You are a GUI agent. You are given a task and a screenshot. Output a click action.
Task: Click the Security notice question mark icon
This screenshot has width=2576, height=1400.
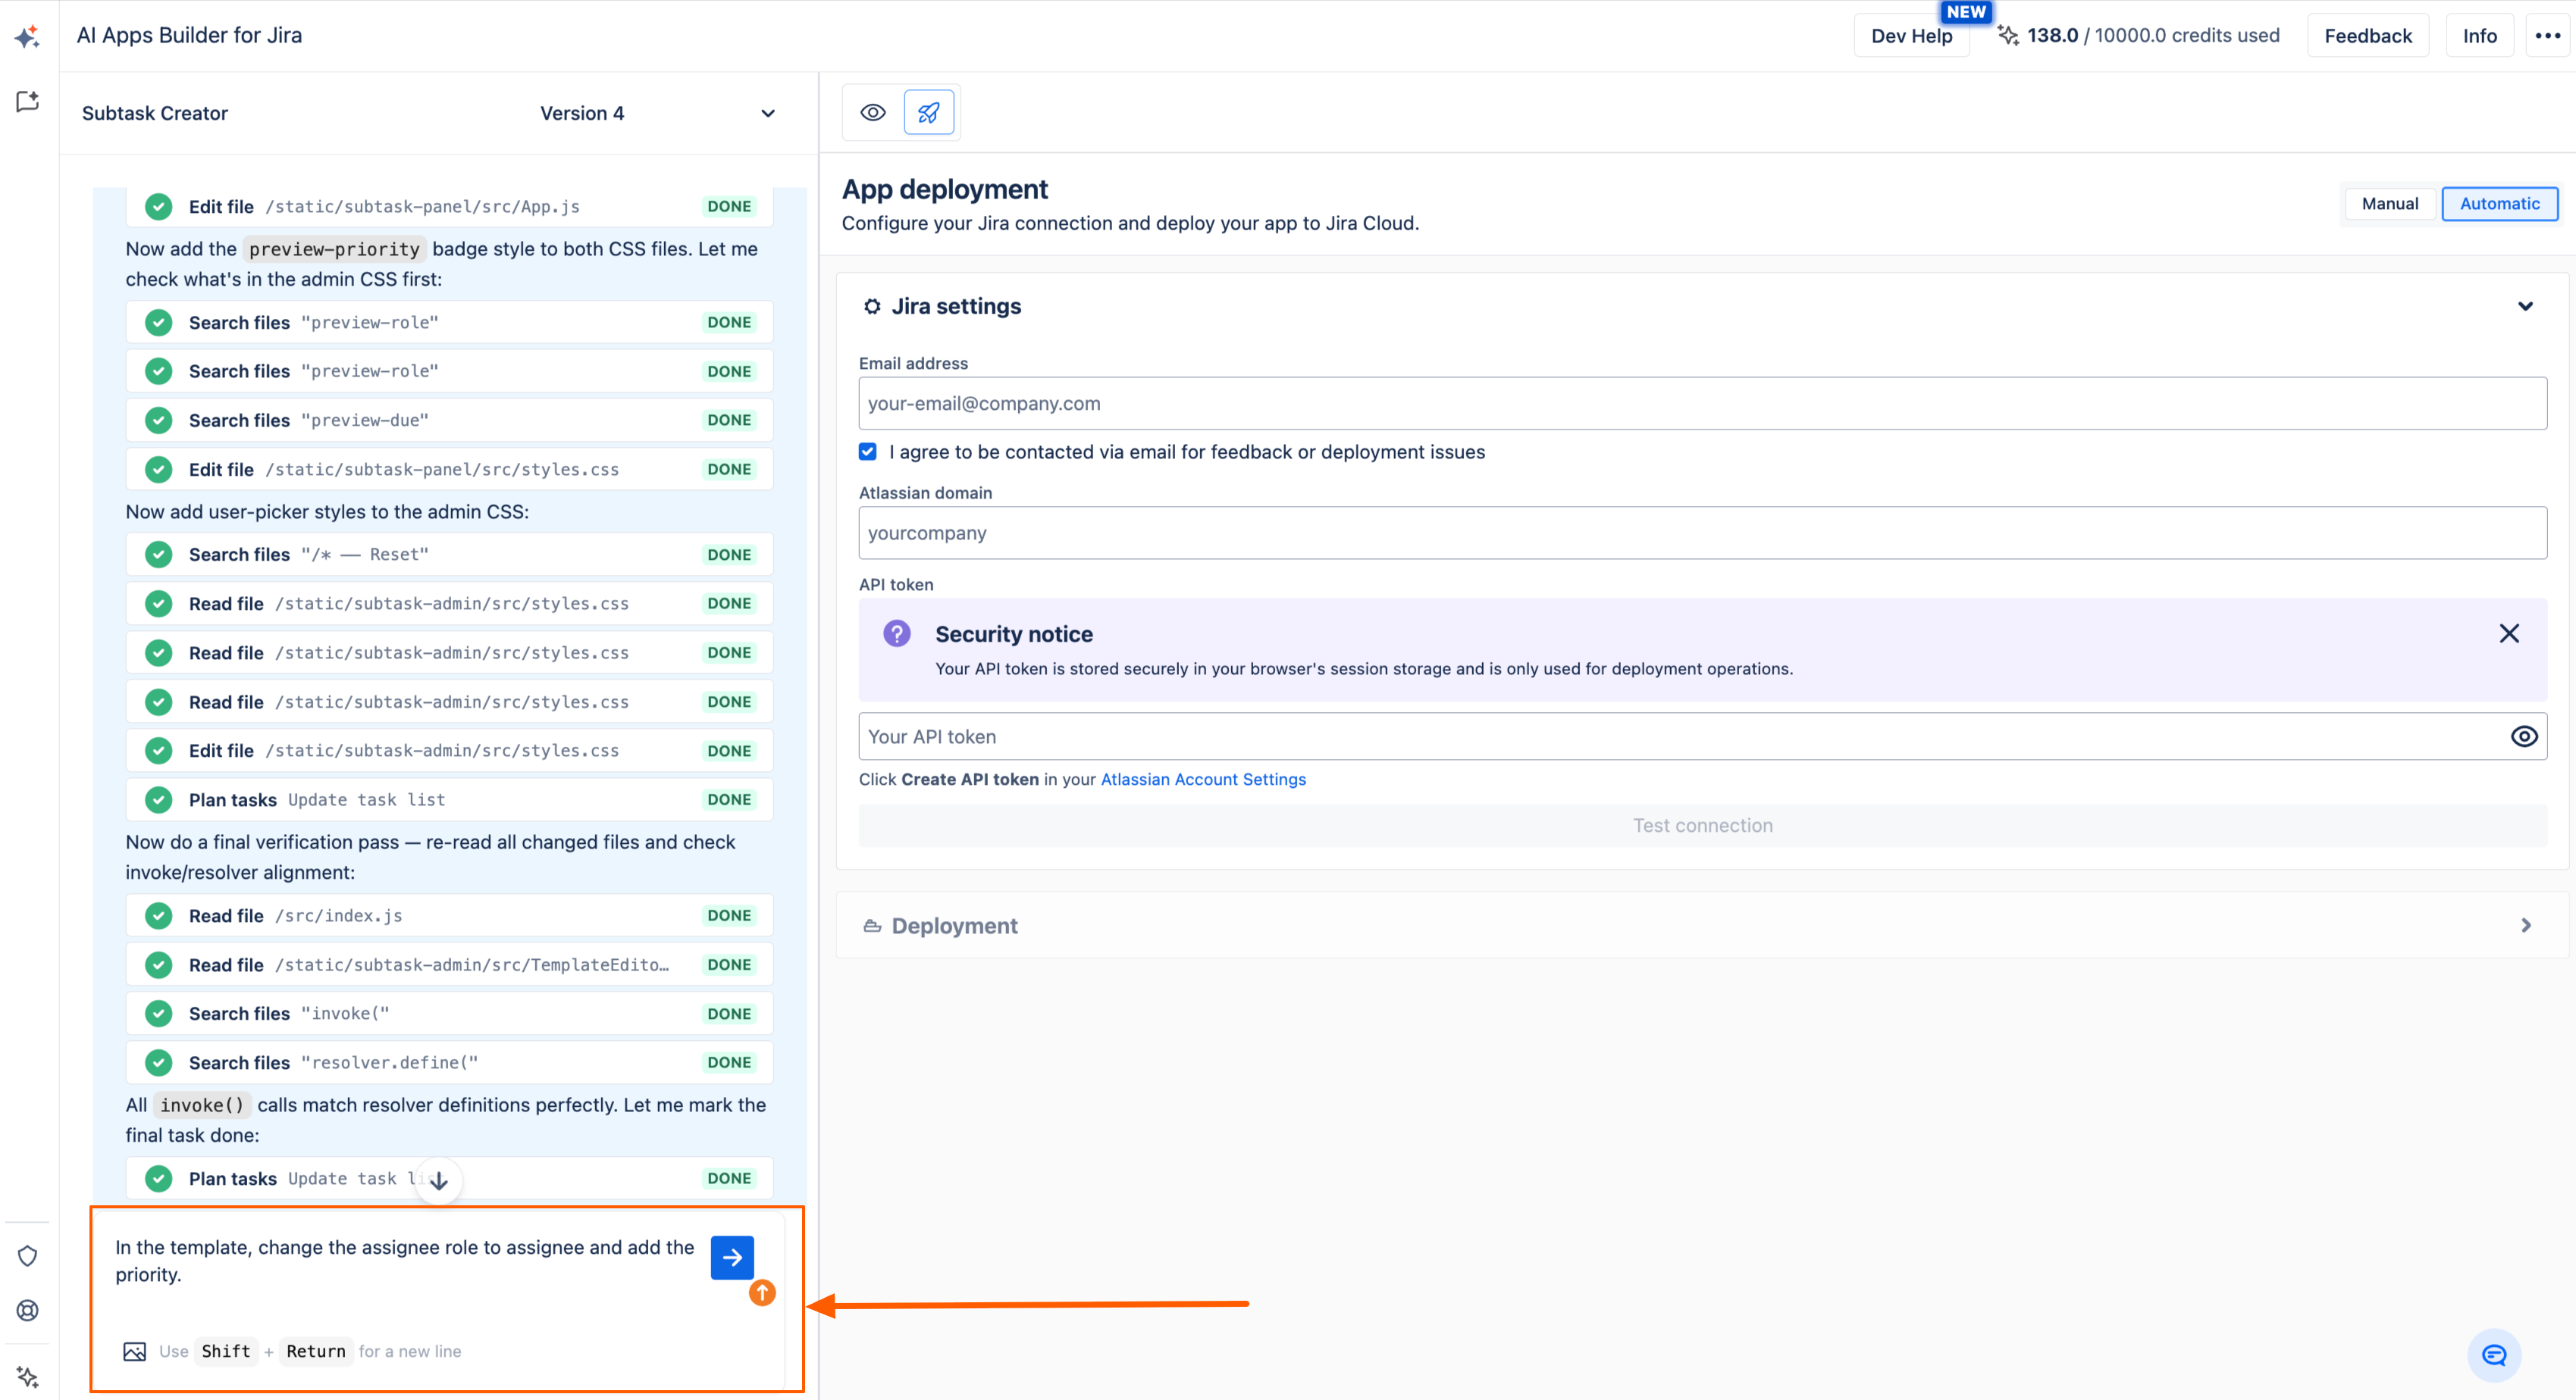coord(897,633)
